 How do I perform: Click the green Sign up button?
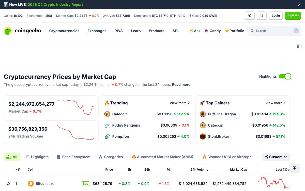tap(293, 16)
